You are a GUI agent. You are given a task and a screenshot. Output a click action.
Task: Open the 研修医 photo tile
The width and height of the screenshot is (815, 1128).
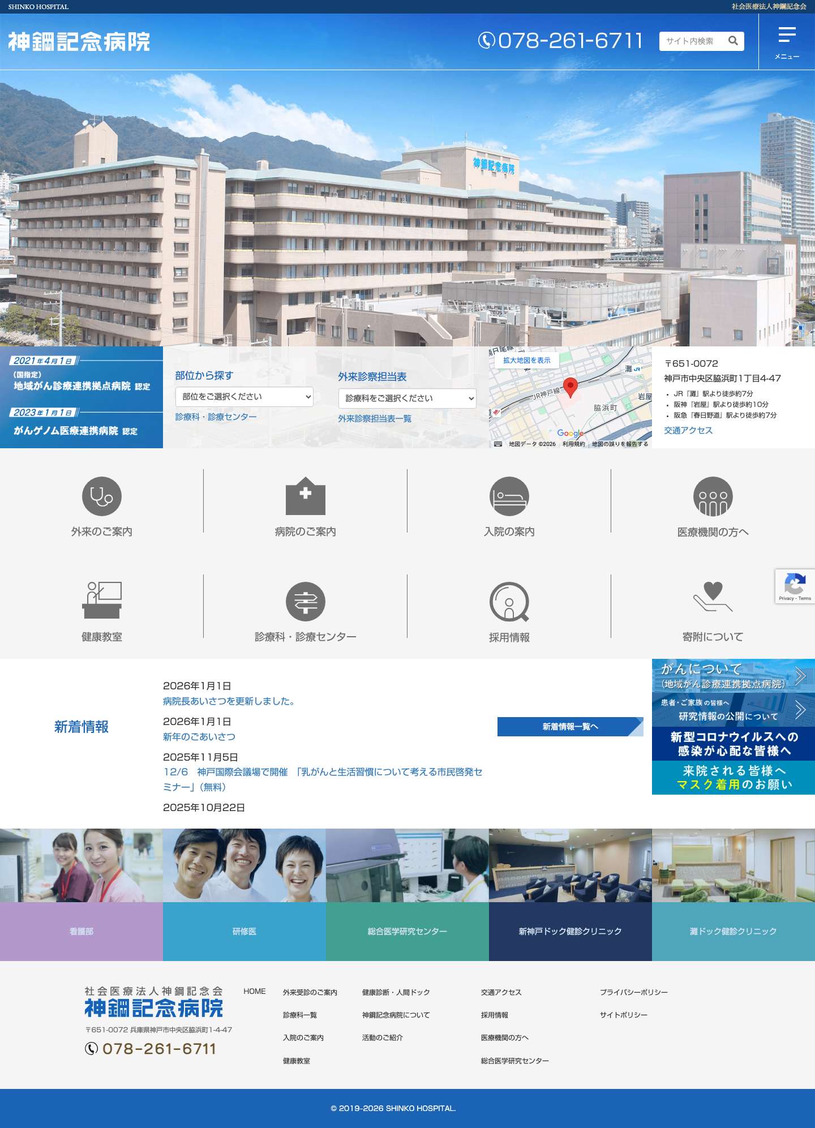pyautogui.click(x=244, y=895)
